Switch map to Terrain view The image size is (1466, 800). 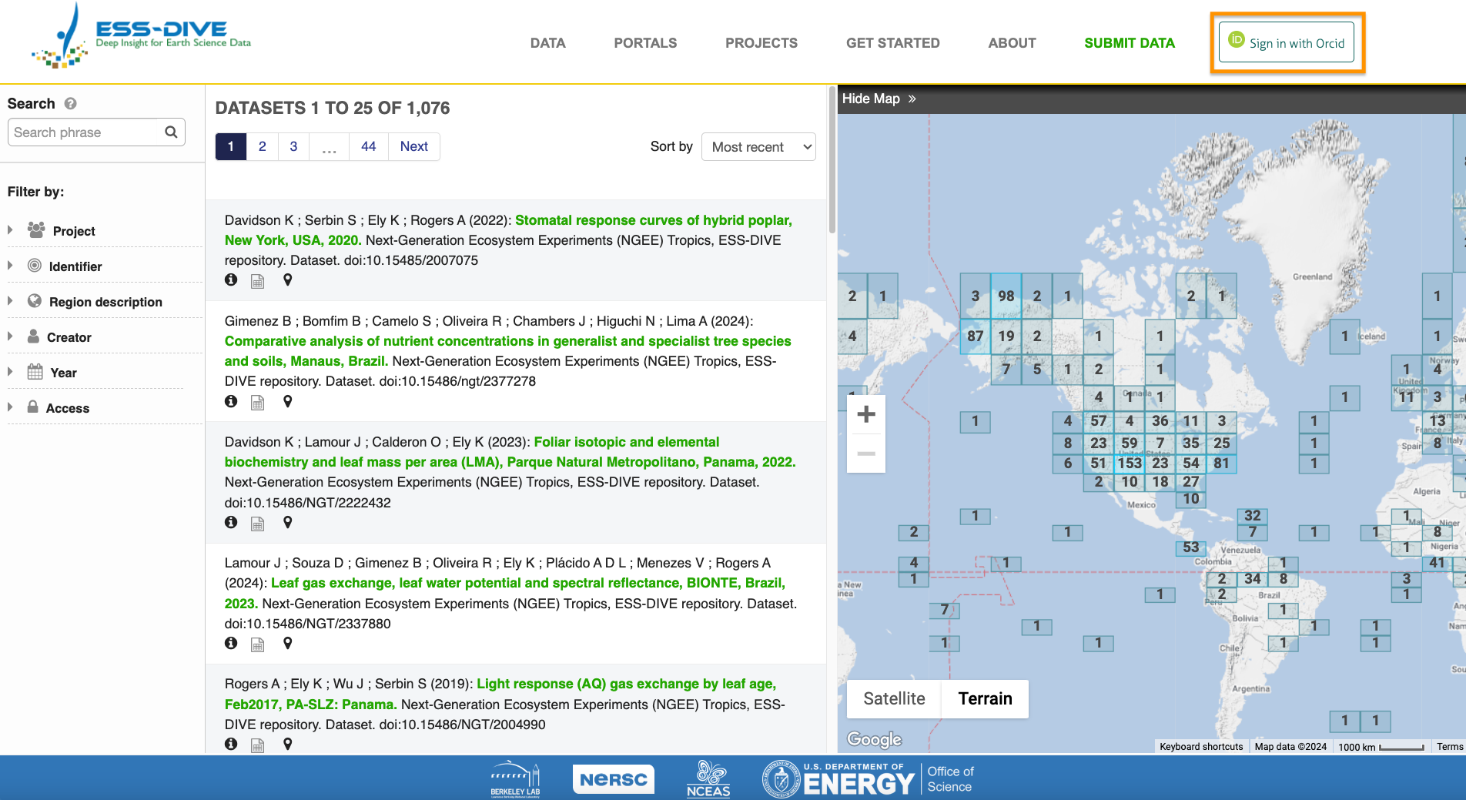tap(985, 698)
